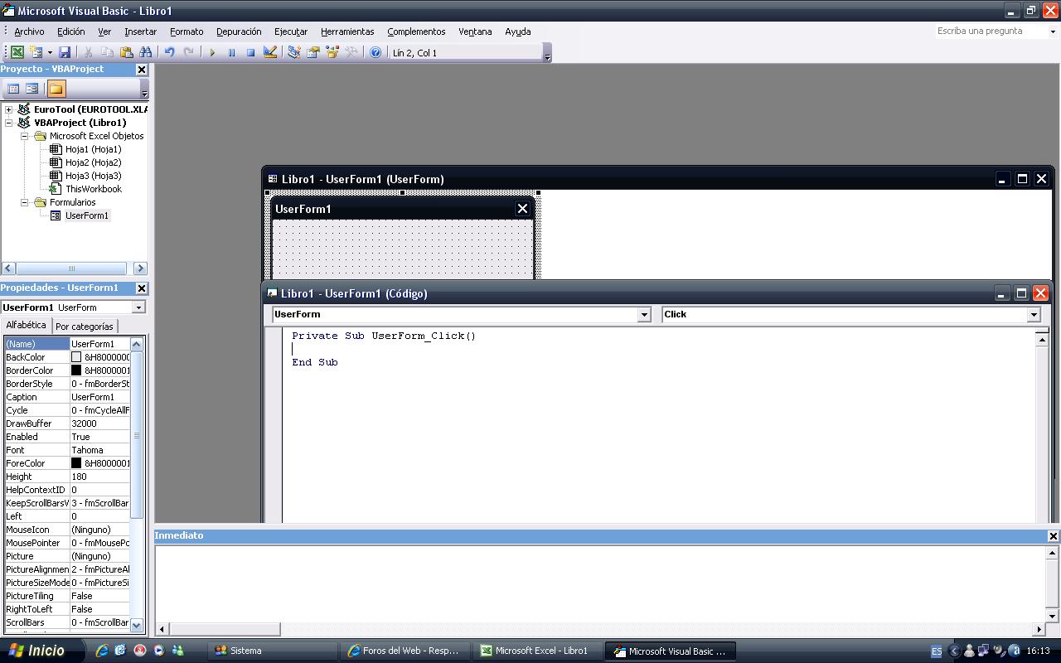Toggle Folders view in Project panel

click(x=56, y=89)
